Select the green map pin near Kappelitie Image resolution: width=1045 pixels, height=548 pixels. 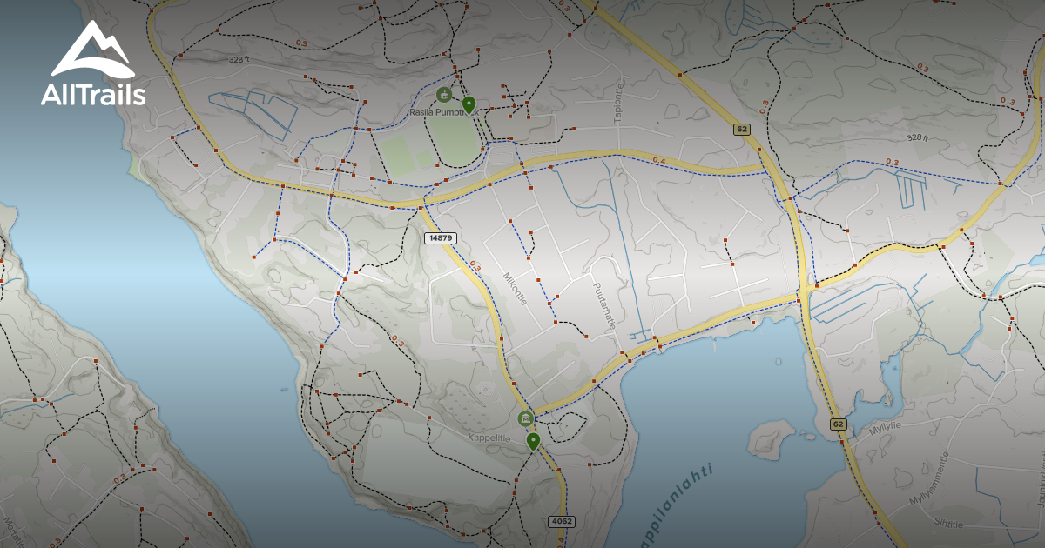point(533,440)
